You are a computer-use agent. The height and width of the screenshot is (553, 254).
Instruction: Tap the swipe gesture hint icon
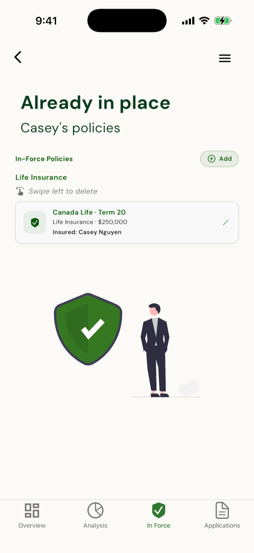(x=20, y=191)
